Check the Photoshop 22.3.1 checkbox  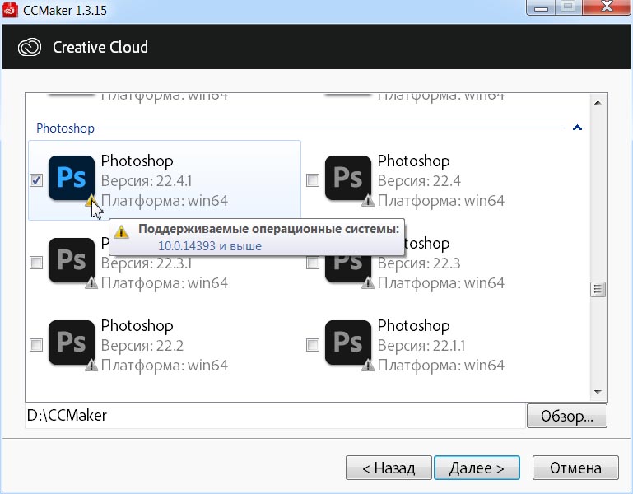click(x=36, y=263)
